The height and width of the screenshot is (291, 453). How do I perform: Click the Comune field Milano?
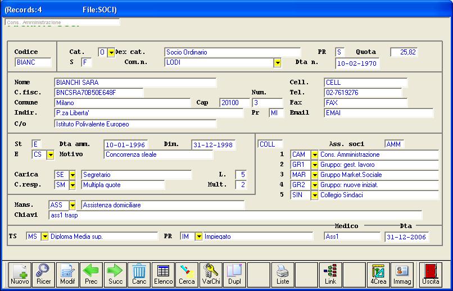(122, 103)
